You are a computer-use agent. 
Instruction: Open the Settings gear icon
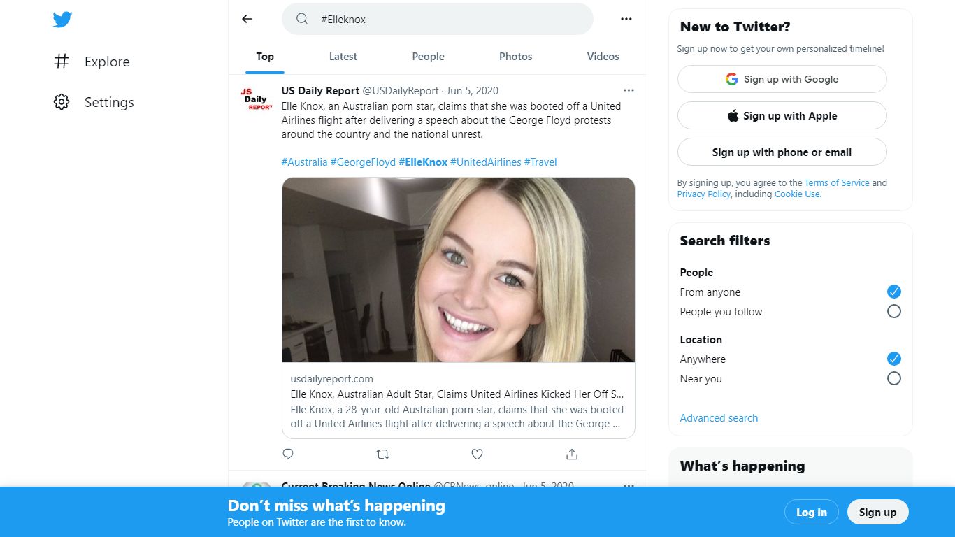coord(62,102)
